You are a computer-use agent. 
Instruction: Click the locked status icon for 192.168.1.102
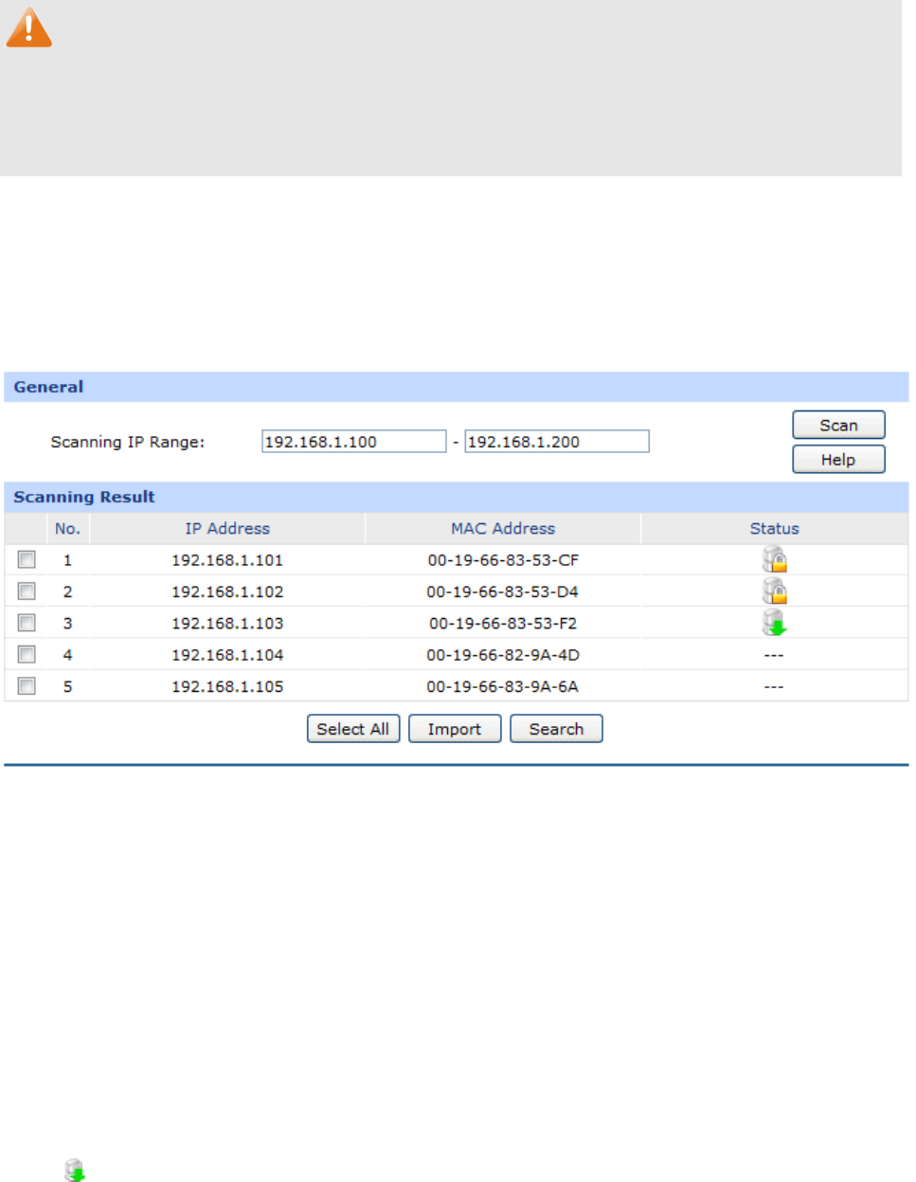point(775,591)
